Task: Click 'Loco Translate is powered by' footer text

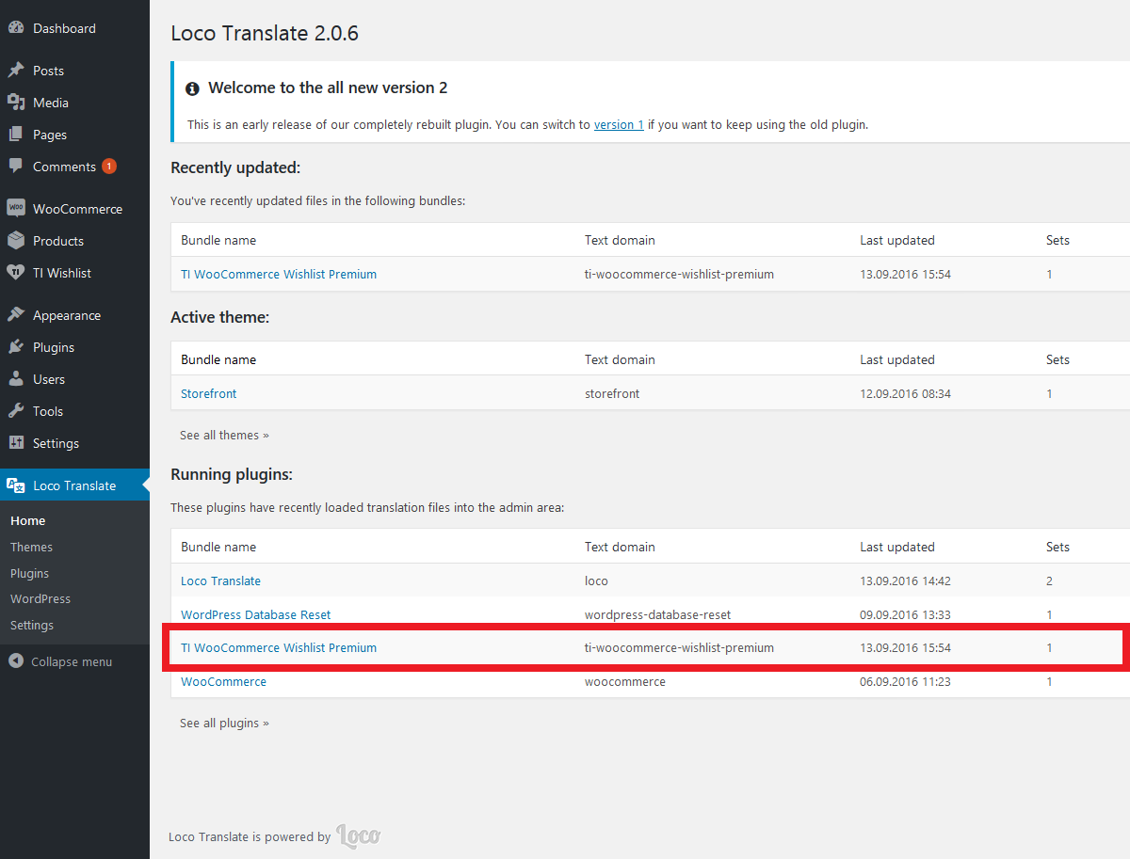Action: [250, 836]
